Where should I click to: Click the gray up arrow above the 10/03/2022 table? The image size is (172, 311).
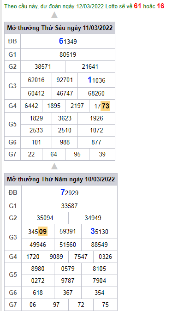pyautogui.click(x=54, y=166)
